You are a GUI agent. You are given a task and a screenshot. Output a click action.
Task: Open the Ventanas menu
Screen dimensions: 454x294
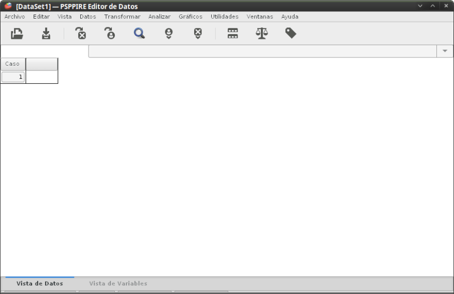(x=260, y=17)
